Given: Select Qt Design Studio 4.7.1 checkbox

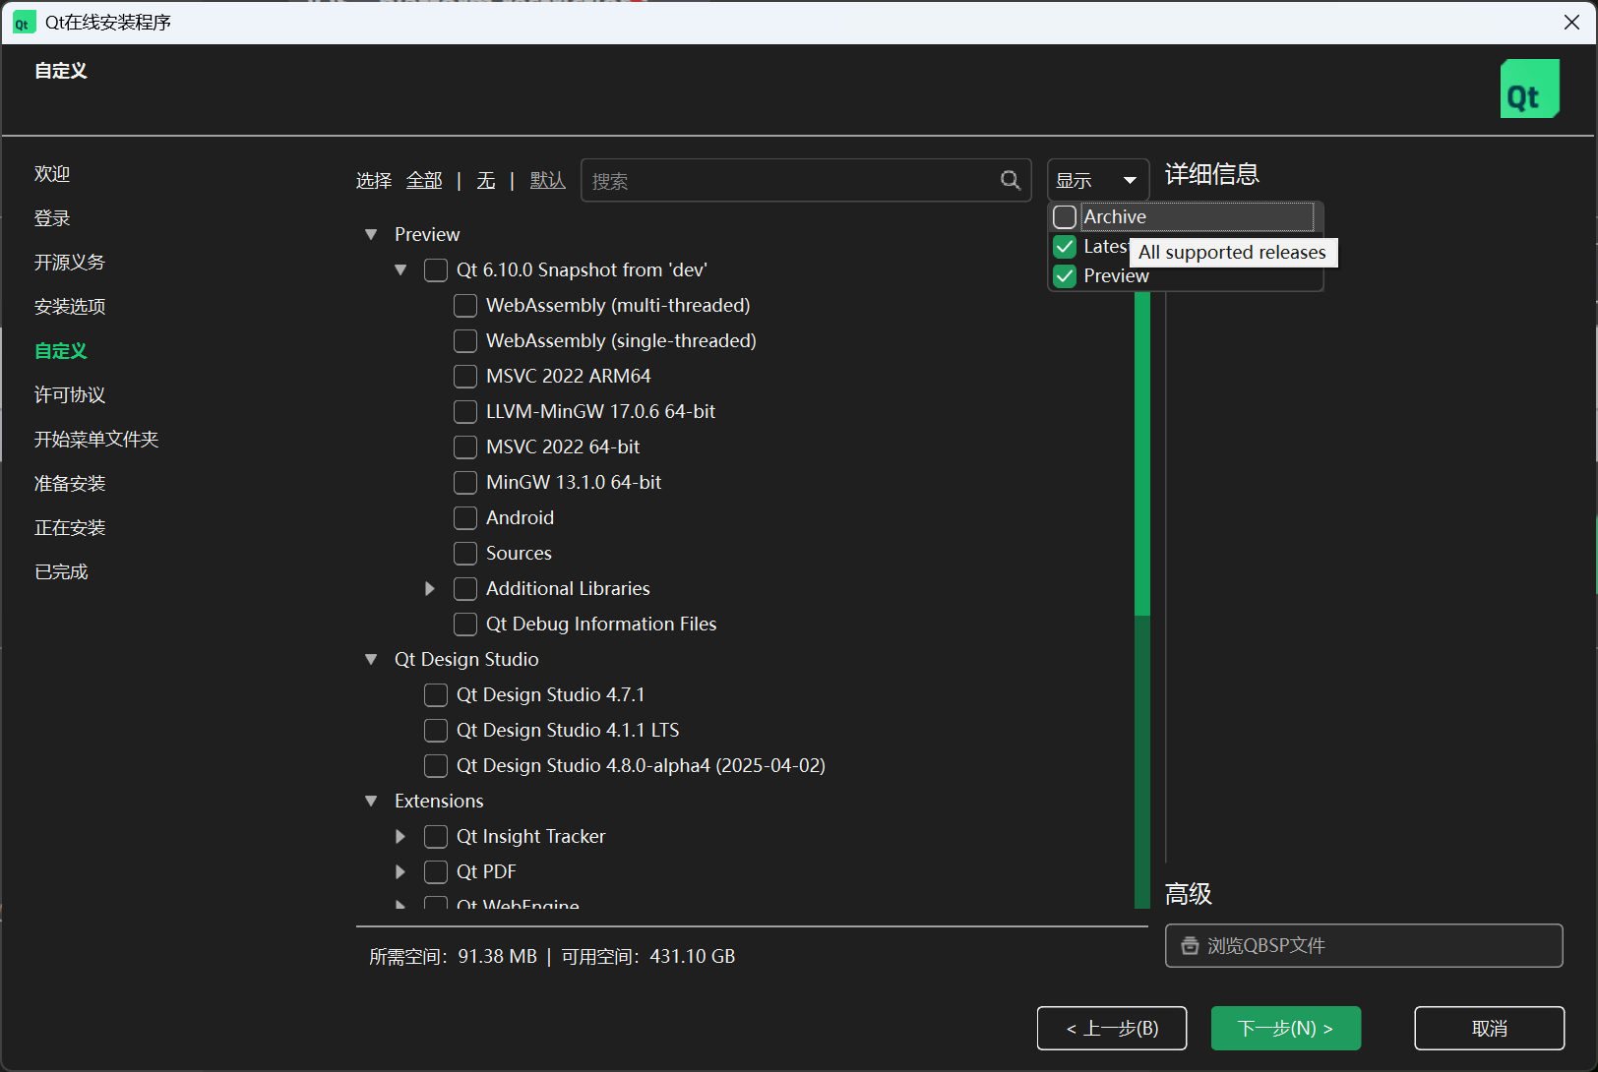Looking at the screenshot, I should tap(436, 694).
